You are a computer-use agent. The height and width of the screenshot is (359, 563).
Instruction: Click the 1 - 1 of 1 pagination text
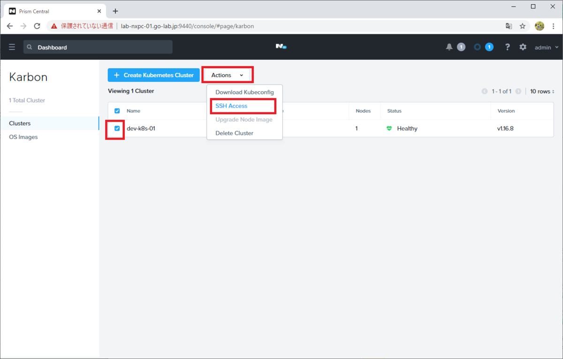502,91
